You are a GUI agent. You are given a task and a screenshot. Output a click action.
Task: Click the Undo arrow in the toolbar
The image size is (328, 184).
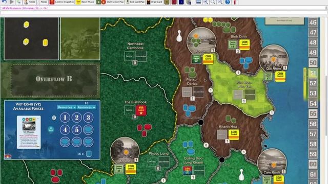tap(5, 2)
